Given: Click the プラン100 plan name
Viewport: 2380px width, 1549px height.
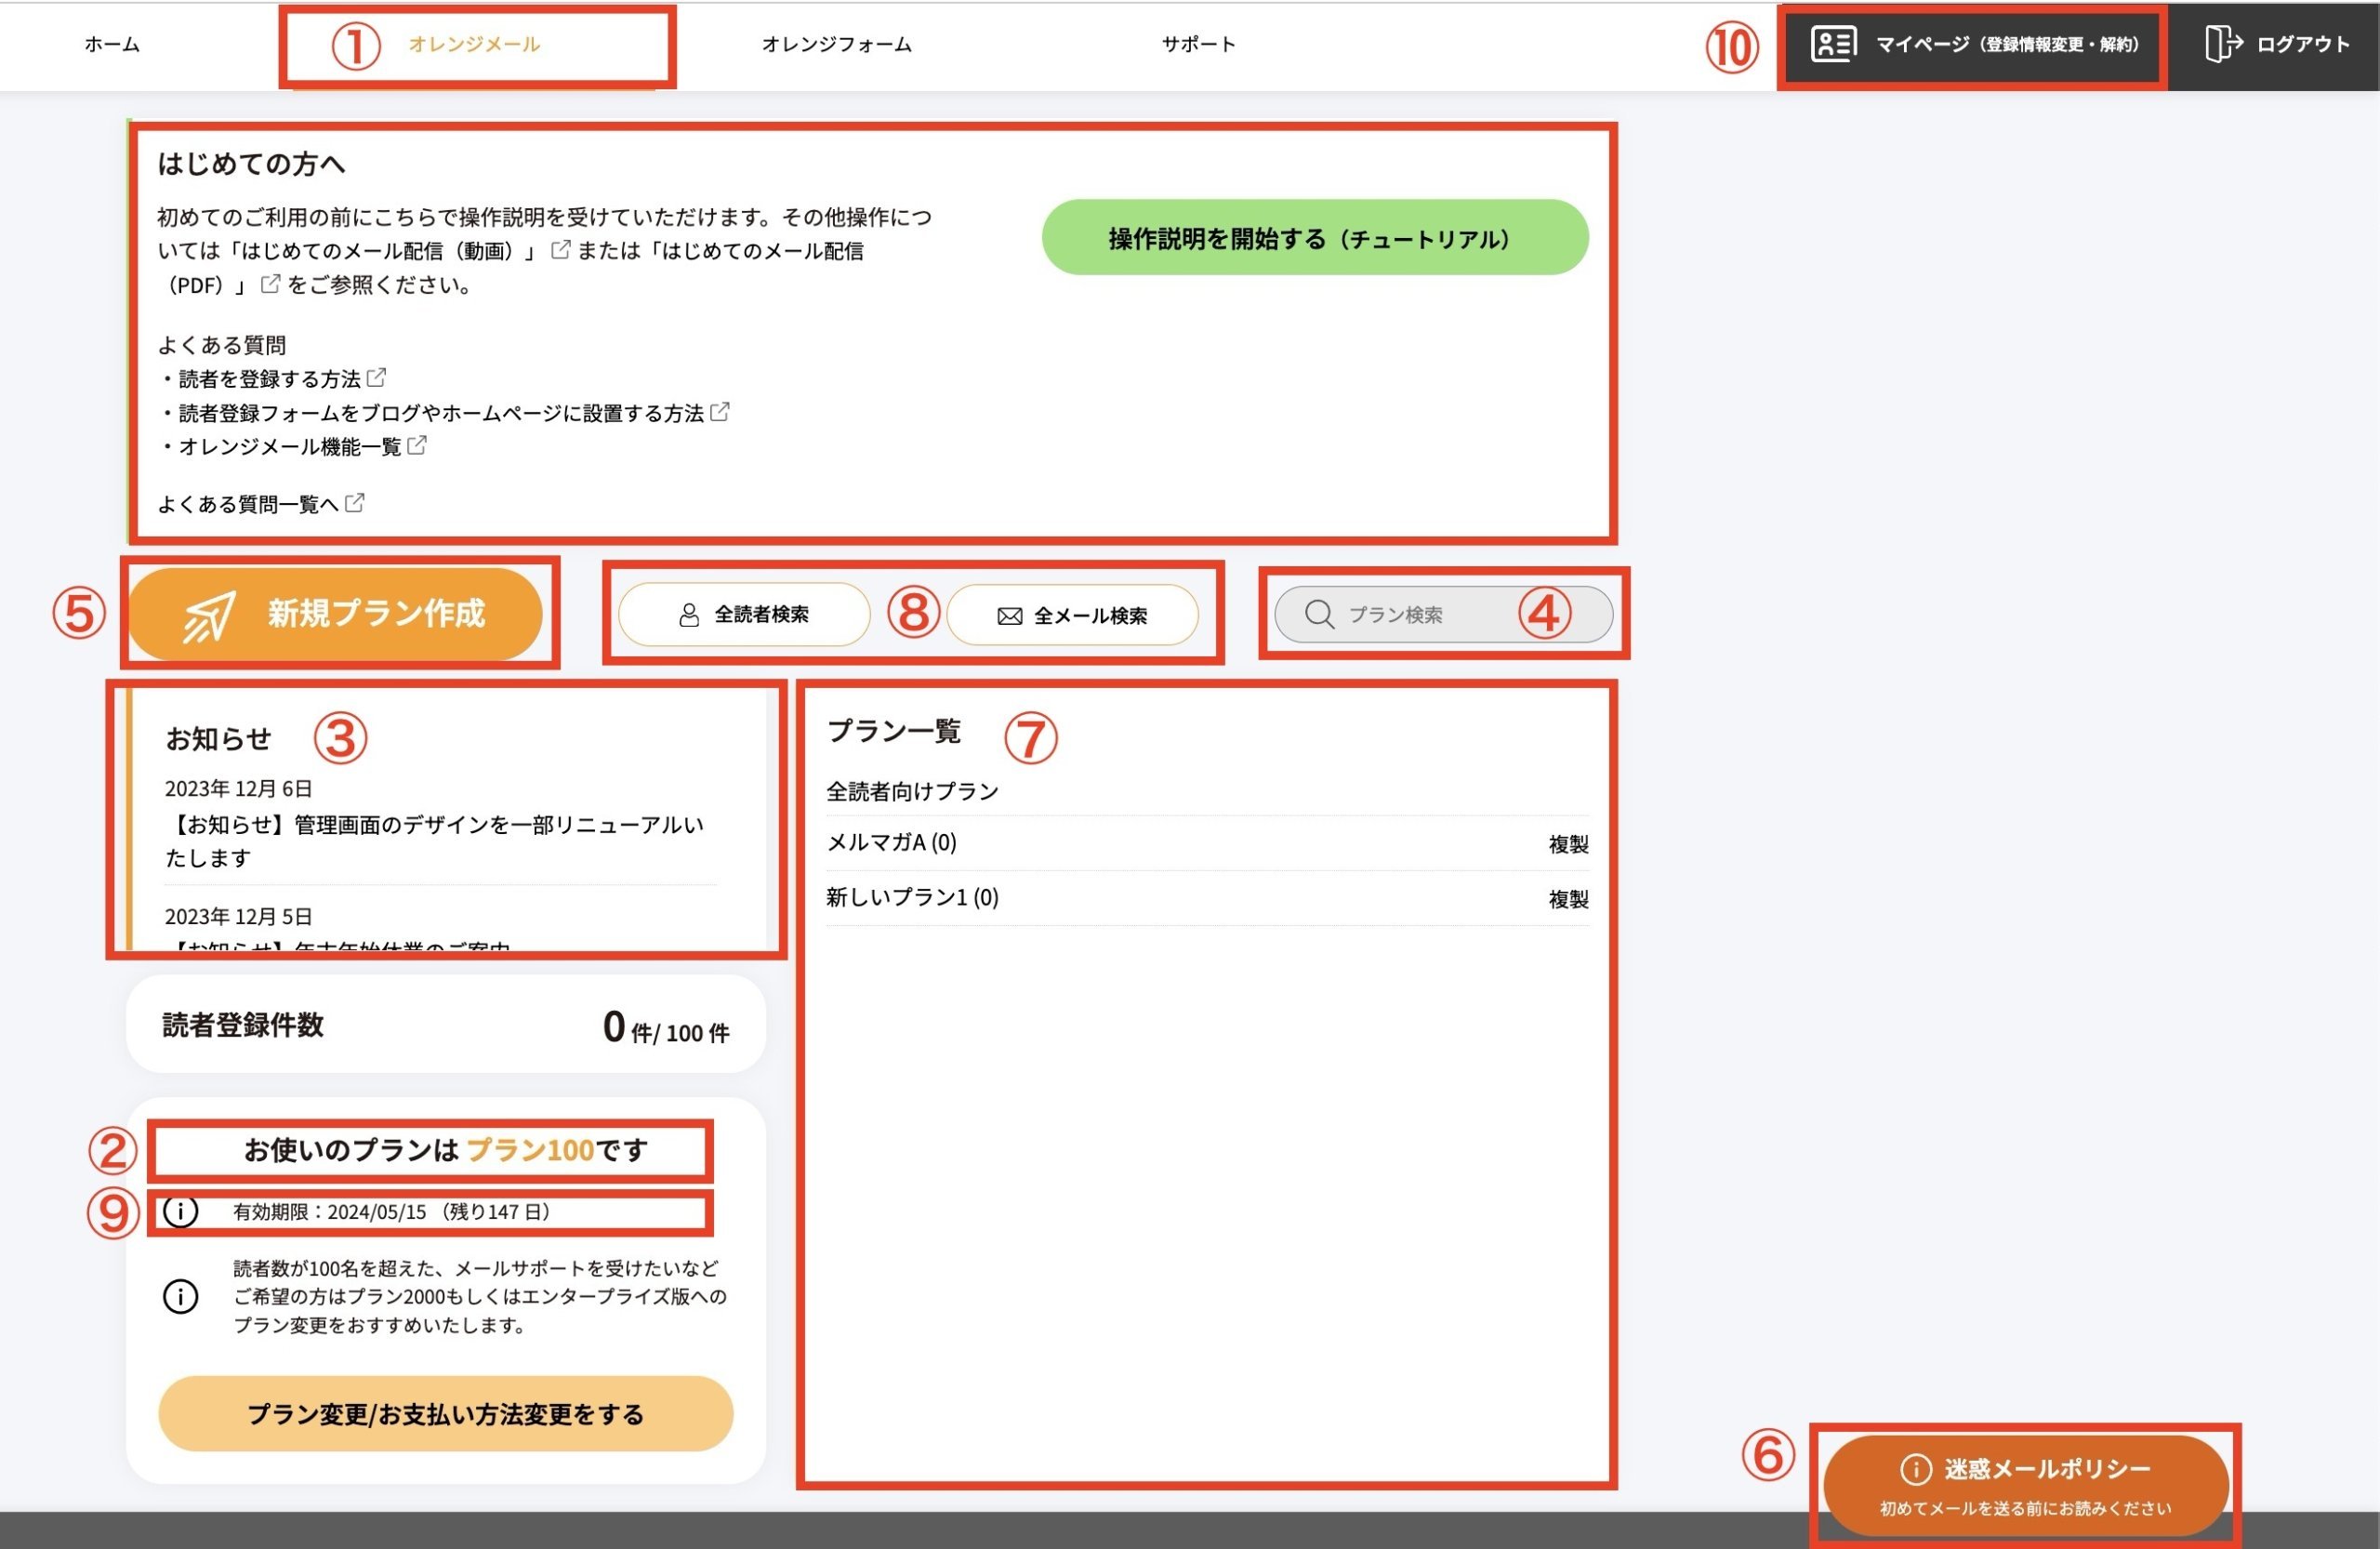Looking at the screenshot, I should click(x=530, y=1150).
